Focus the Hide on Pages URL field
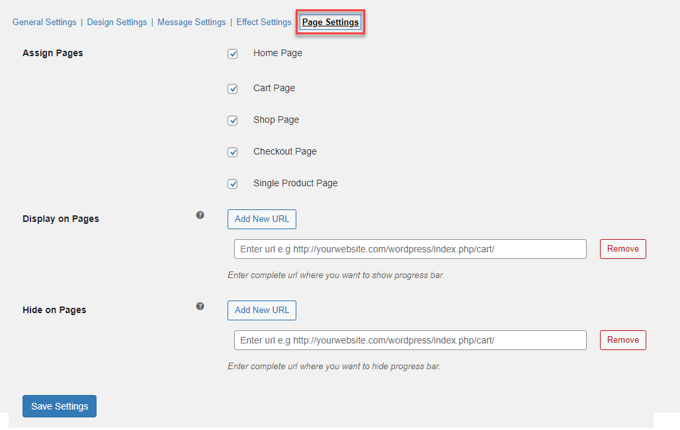680x430 pixels. click(410, 340)
